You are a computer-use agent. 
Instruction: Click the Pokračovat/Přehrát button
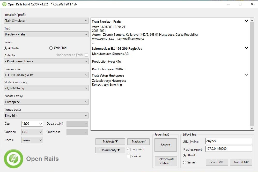click(166, 161)
